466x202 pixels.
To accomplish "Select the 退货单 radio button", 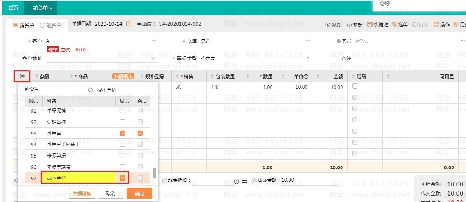I will pos(42,25).
